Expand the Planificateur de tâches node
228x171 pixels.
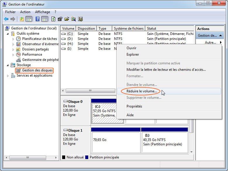coord(13,39)
